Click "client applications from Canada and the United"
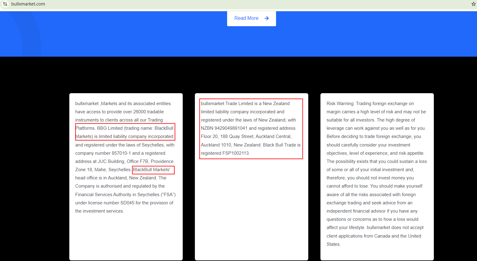This screenshot has width=477, height=261. tap(374, 236)
